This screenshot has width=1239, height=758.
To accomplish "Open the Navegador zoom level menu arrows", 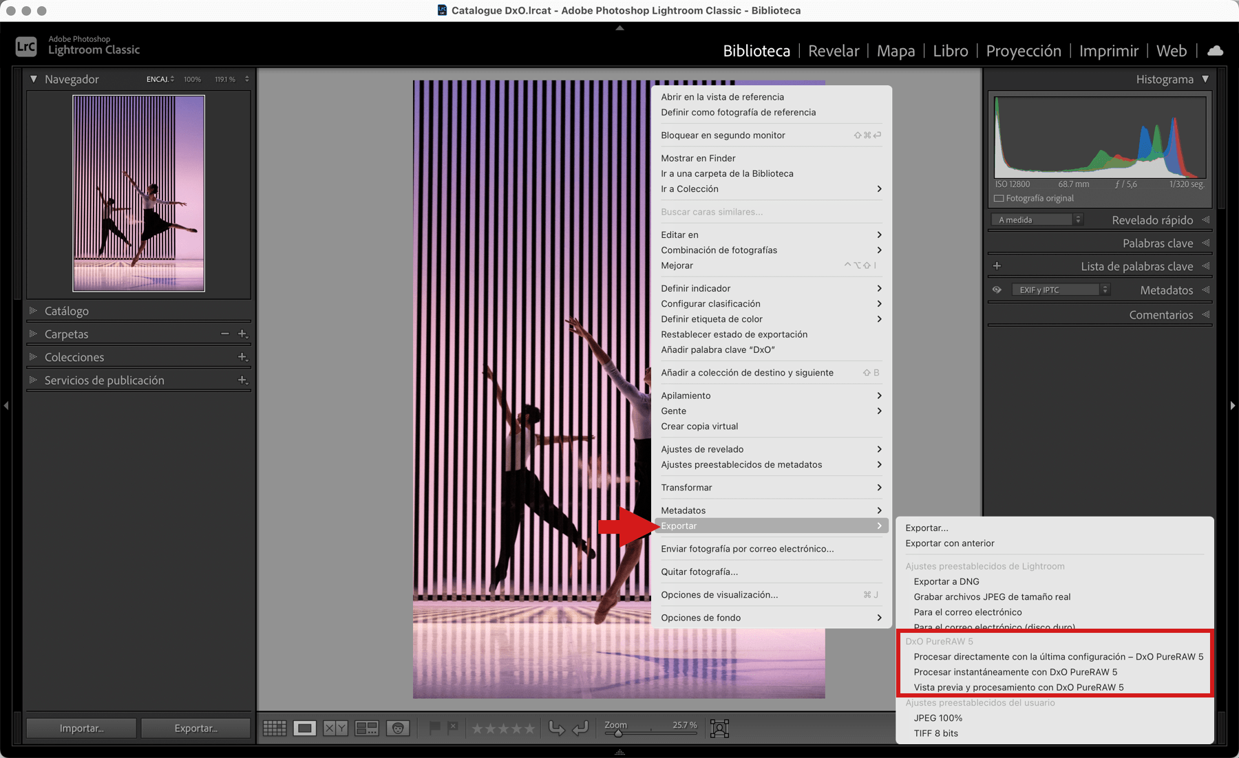I will point(246,79).
